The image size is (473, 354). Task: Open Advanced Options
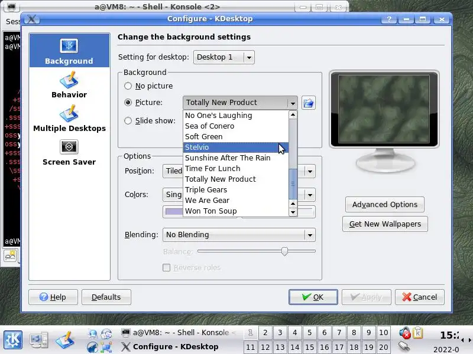pyautogui.click(x=385, y=204)
